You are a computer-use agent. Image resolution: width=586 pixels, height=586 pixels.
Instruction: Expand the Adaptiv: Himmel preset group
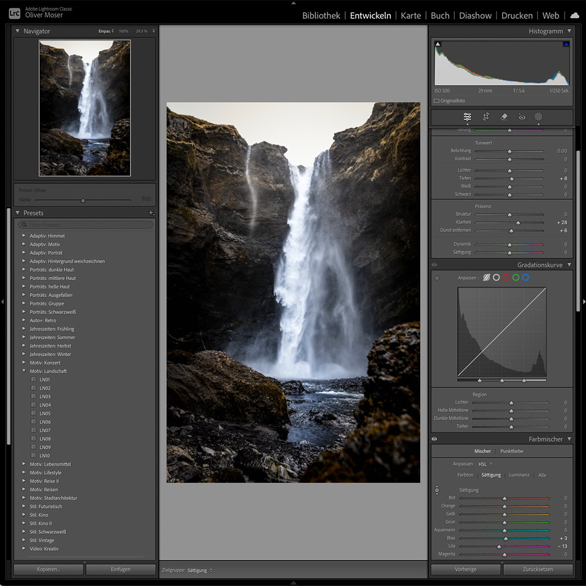[23, 236]
